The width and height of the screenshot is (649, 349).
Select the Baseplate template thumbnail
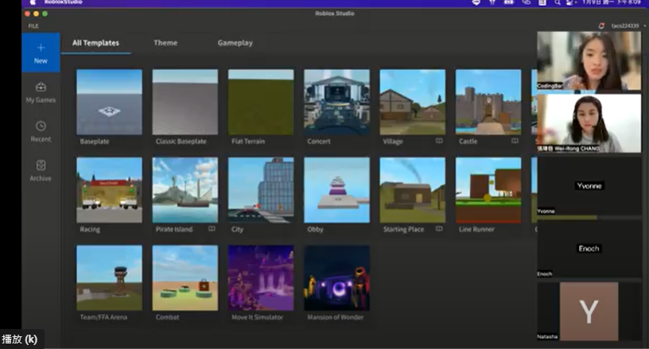[x=109, y=102]
